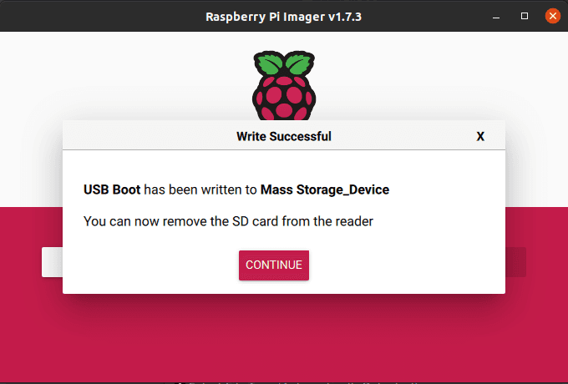Click the CONTINUE button
The image size is (568, 384).
pos(274,265)
